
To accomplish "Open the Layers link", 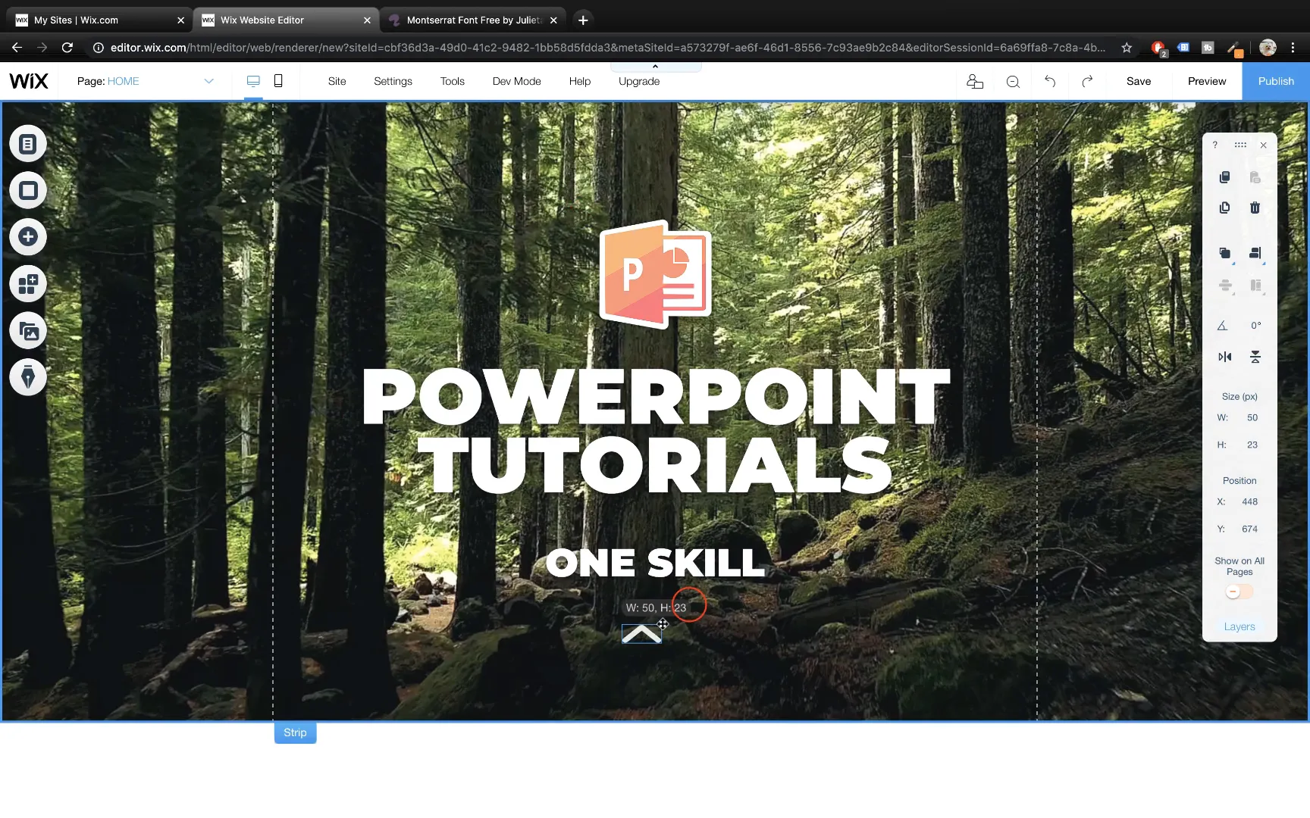I will coord(1239,626).
